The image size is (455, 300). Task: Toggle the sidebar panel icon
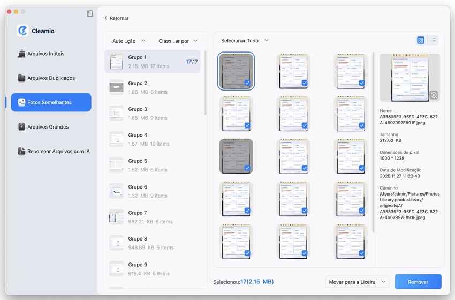(x=90, y=13)
